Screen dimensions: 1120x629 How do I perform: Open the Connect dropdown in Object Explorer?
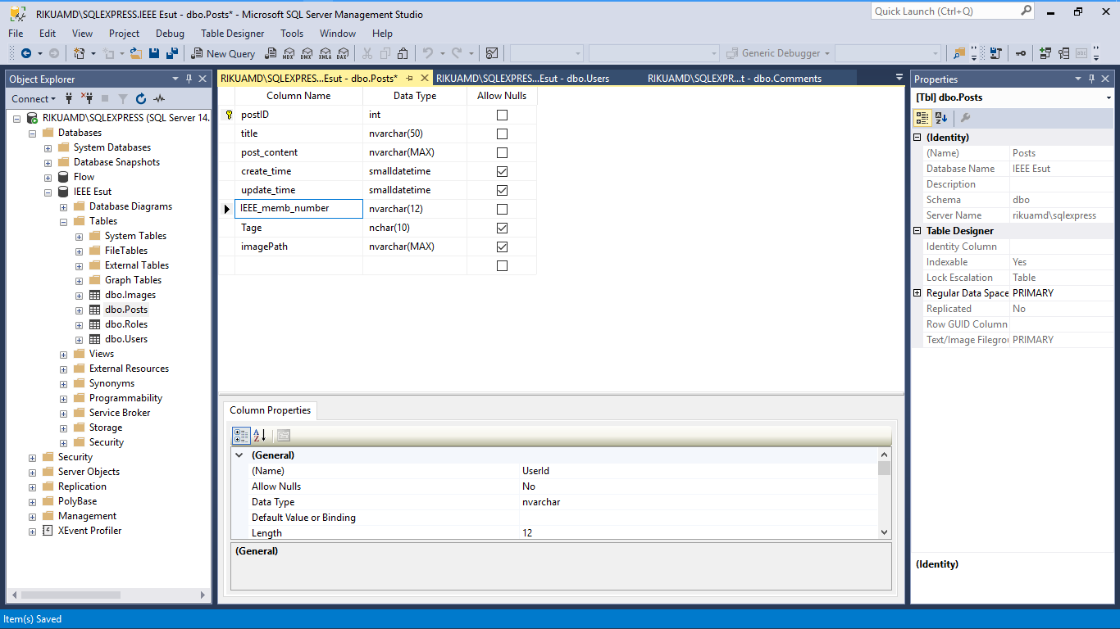pos(34,98)
